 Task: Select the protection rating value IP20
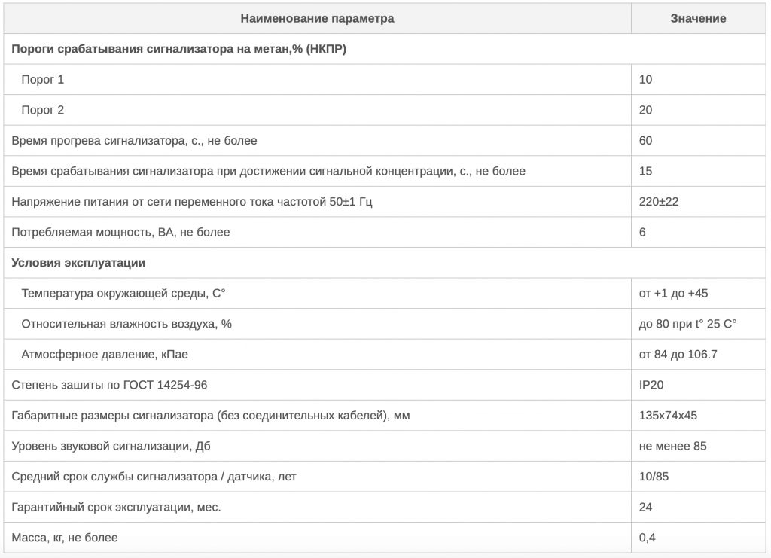click(651, 385)
